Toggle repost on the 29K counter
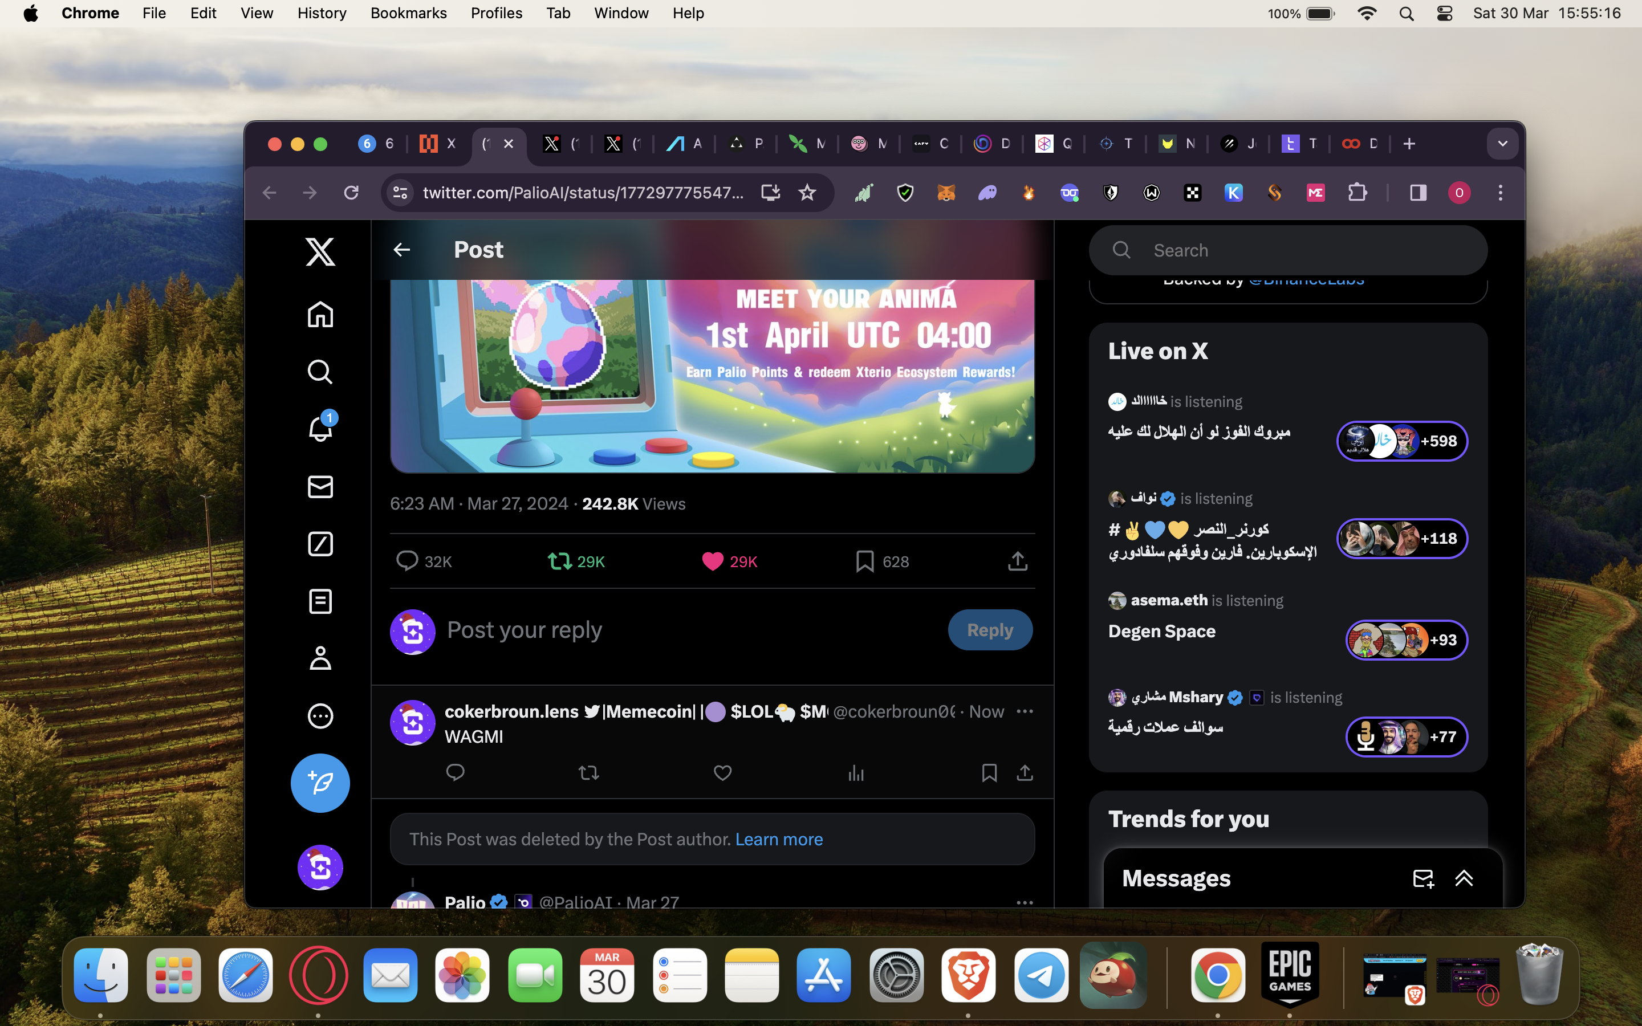Image resolution: width=1642 pixels, height=1026 pixels. point(560,561)
